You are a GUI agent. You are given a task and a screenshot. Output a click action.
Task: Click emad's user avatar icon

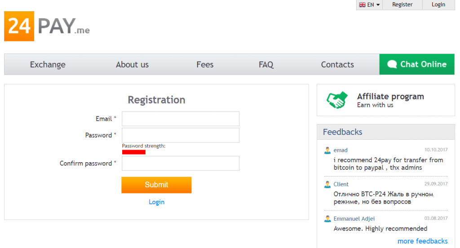327,150
